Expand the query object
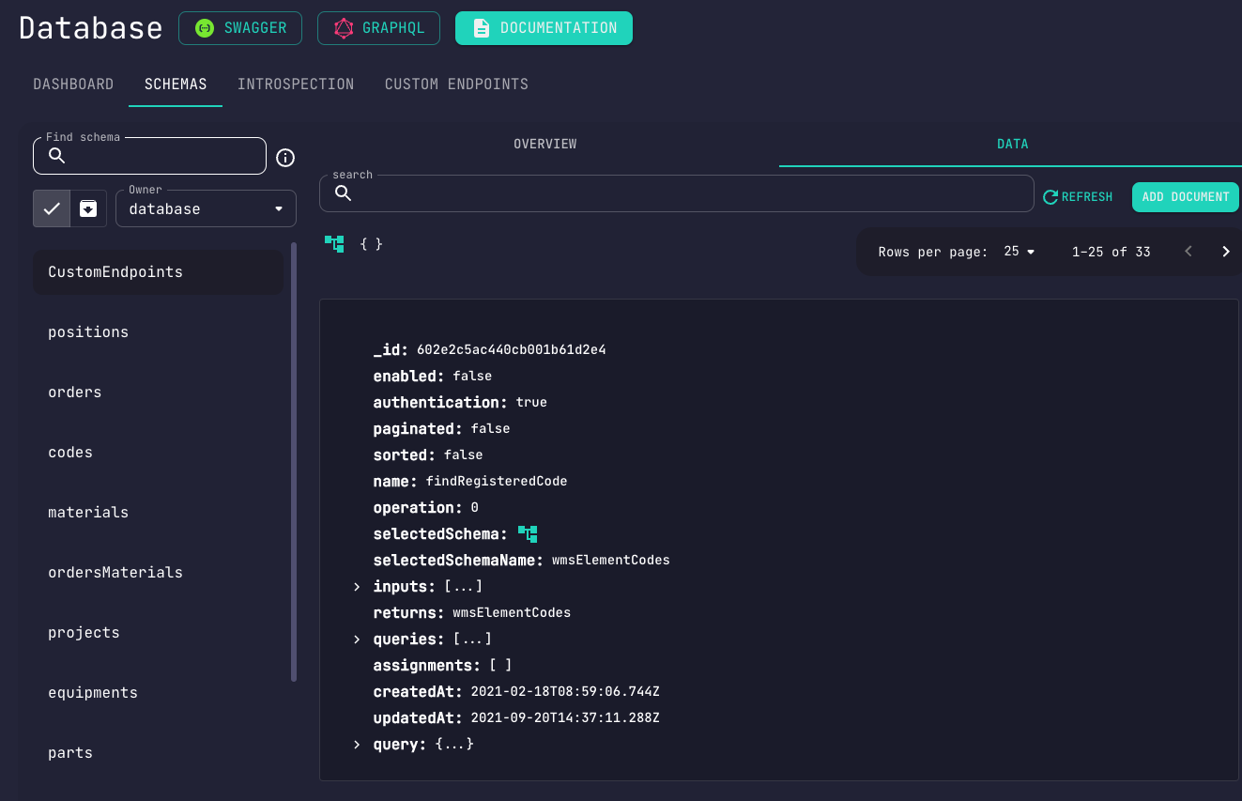This screenshot has width=1242, height=801. (x=357, y=745)
